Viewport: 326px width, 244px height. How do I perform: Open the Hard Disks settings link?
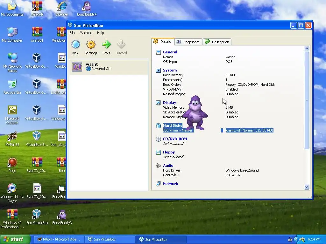point(173,125)
